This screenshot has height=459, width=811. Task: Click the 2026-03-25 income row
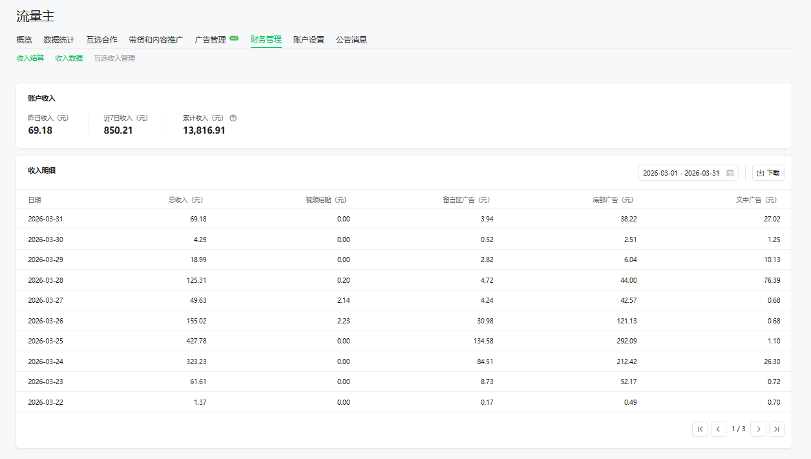click(404, 341)
